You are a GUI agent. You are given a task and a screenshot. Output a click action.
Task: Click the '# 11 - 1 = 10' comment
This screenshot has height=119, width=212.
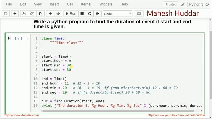click(x=87, y=83)
